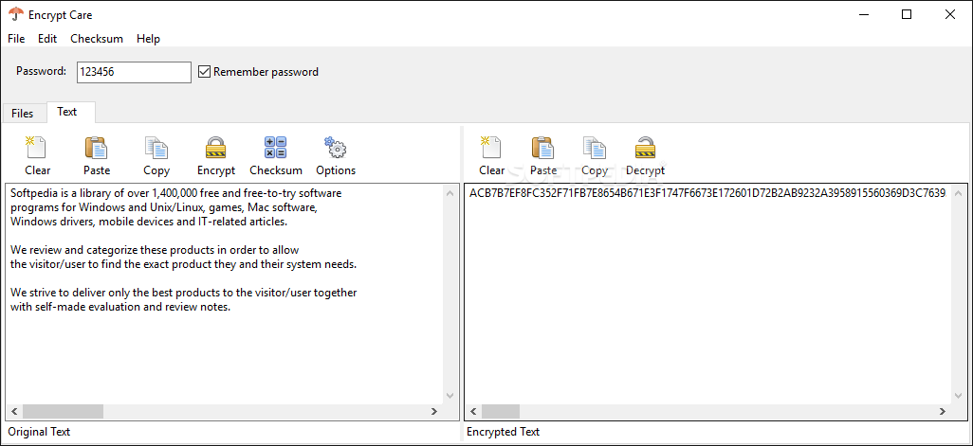Copy the Encrypted Text contents
Image resolution: width=973 pixels, height=446 pixels.
click(x=595, y=157)
